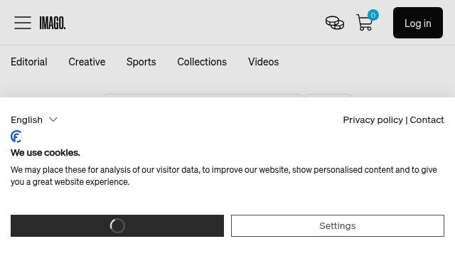Open the Videos section

coord(264,62)
